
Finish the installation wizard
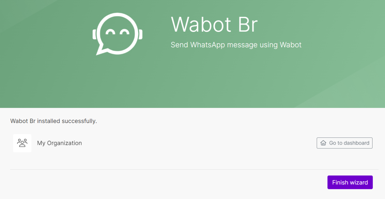tap(350, 182)
